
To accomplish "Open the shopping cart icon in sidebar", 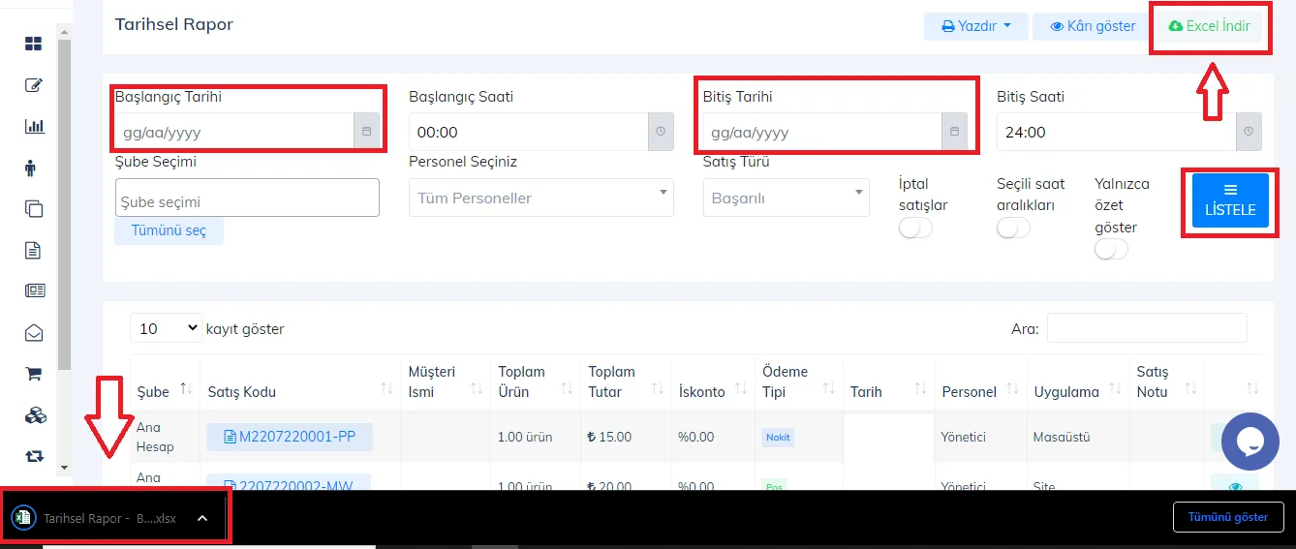I will coord(34,374).
